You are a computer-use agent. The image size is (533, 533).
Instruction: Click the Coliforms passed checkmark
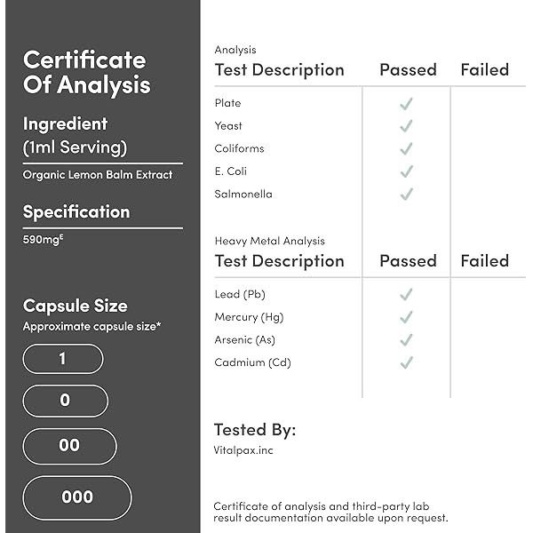coord(407,148)
